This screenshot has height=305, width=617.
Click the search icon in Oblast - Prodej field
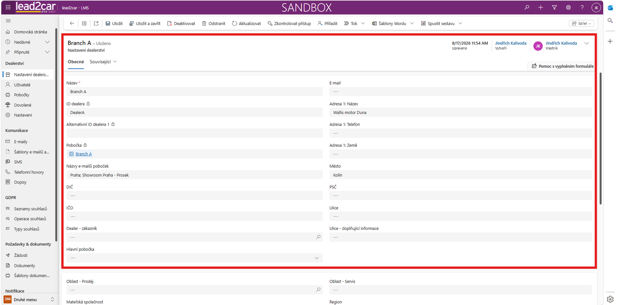pos(318,290)
